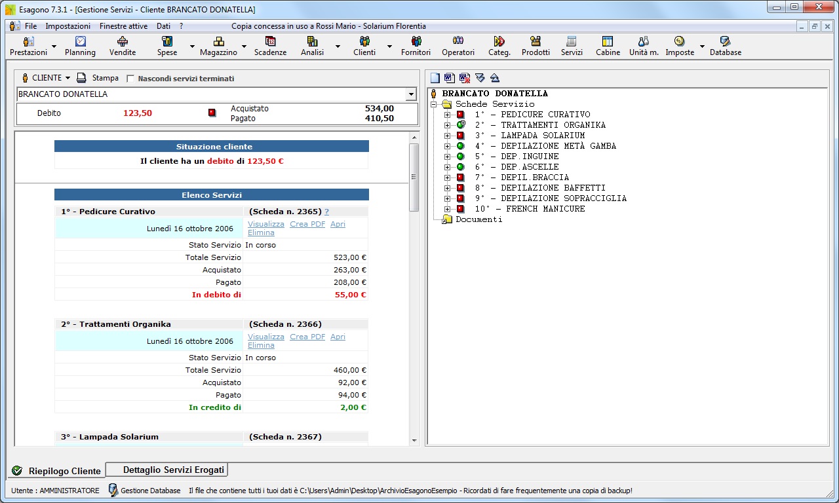
Task: Click the expand-all down arrows icon above the tree
Action: coord(480,78)
